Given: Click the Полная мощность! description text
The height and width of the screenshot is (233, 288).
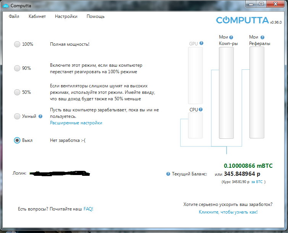Looking at the screenshot, I should point(69,44).
